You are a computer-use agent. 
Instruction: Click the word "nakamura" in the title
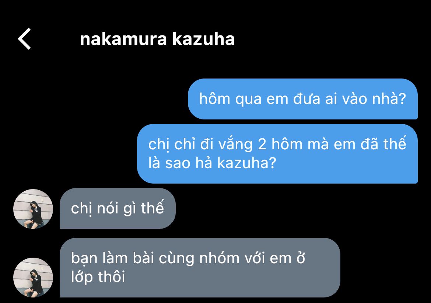123,39
